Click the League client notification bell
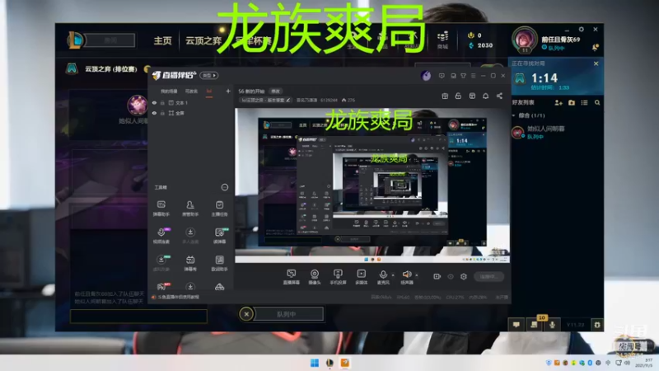 pos(595,47)
